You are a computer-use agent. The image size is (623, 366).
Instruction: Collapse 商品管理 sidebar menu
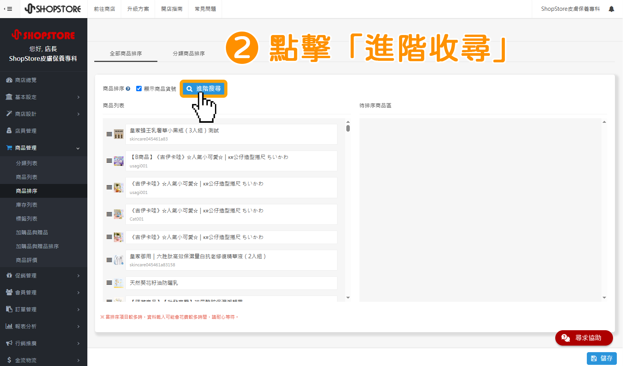coord(78,148)
